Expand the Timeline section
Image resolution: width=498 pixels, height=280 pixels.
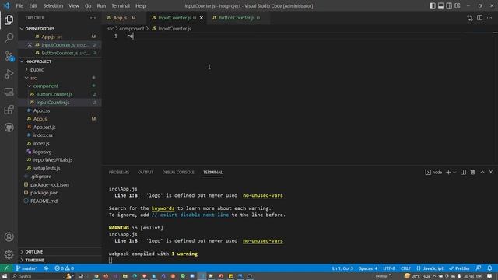[x=60, y=260]
